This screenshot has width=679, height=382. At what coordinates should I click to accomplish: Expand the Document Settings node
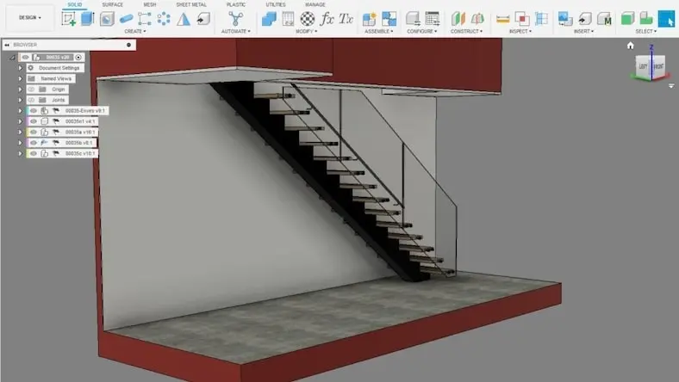pyautogui.click(x=20, y=68)
